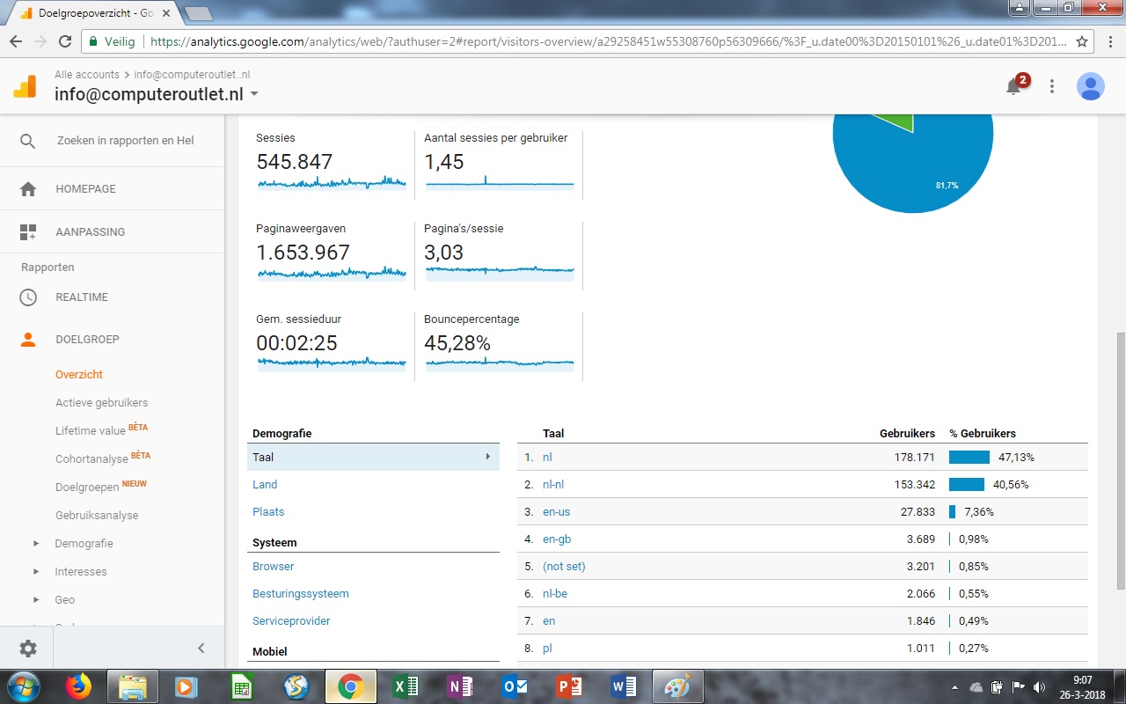Click the Doelgroep person icon
This screenshot has width=1126, height=704.
tap(28, 340)
